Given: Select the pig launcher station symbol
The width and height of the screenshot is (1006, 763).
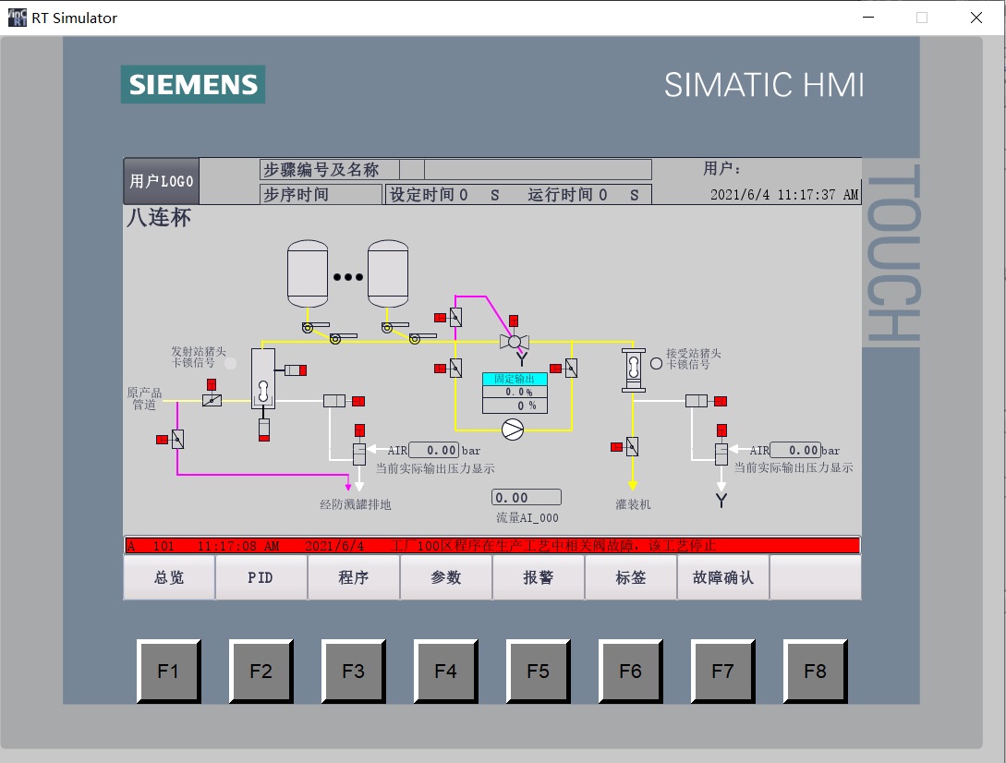Looking at the screenshot, I should coord(263,379).
